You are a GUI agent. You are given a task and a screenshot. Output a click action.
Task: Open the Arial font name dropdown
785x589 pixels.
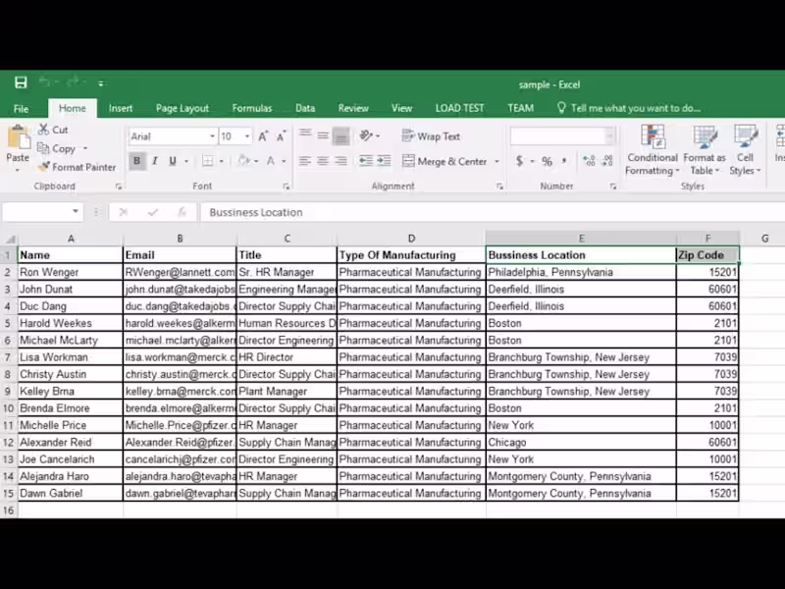point(212,136)
